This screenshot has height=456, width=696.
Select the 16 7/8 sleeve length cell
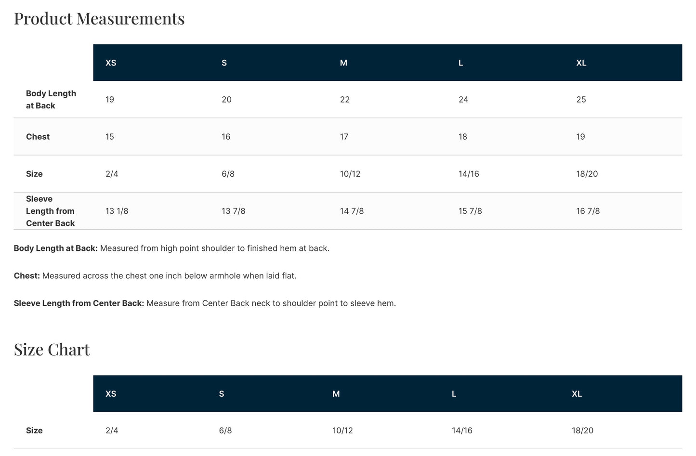588,211
